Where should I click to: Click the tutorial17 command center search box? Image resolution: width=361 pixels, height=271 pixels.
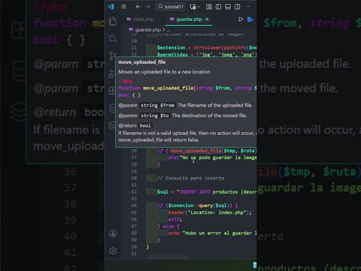pos(170,7)
